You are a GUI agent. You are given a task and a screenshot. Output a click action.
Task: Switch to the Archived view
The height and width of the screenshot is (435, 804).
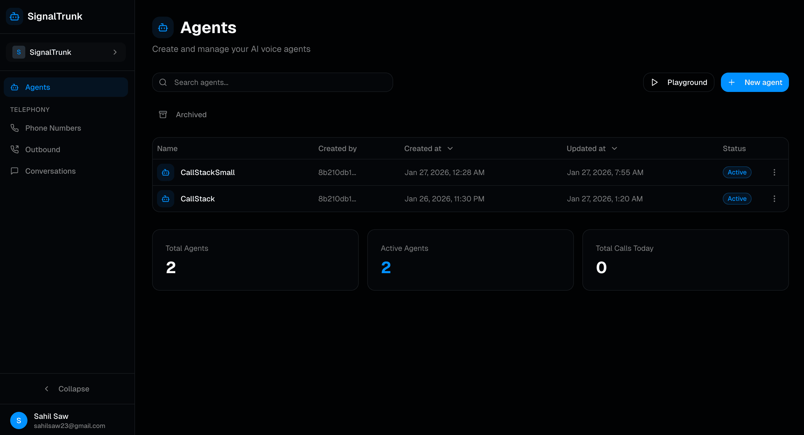tap(191, 114)
